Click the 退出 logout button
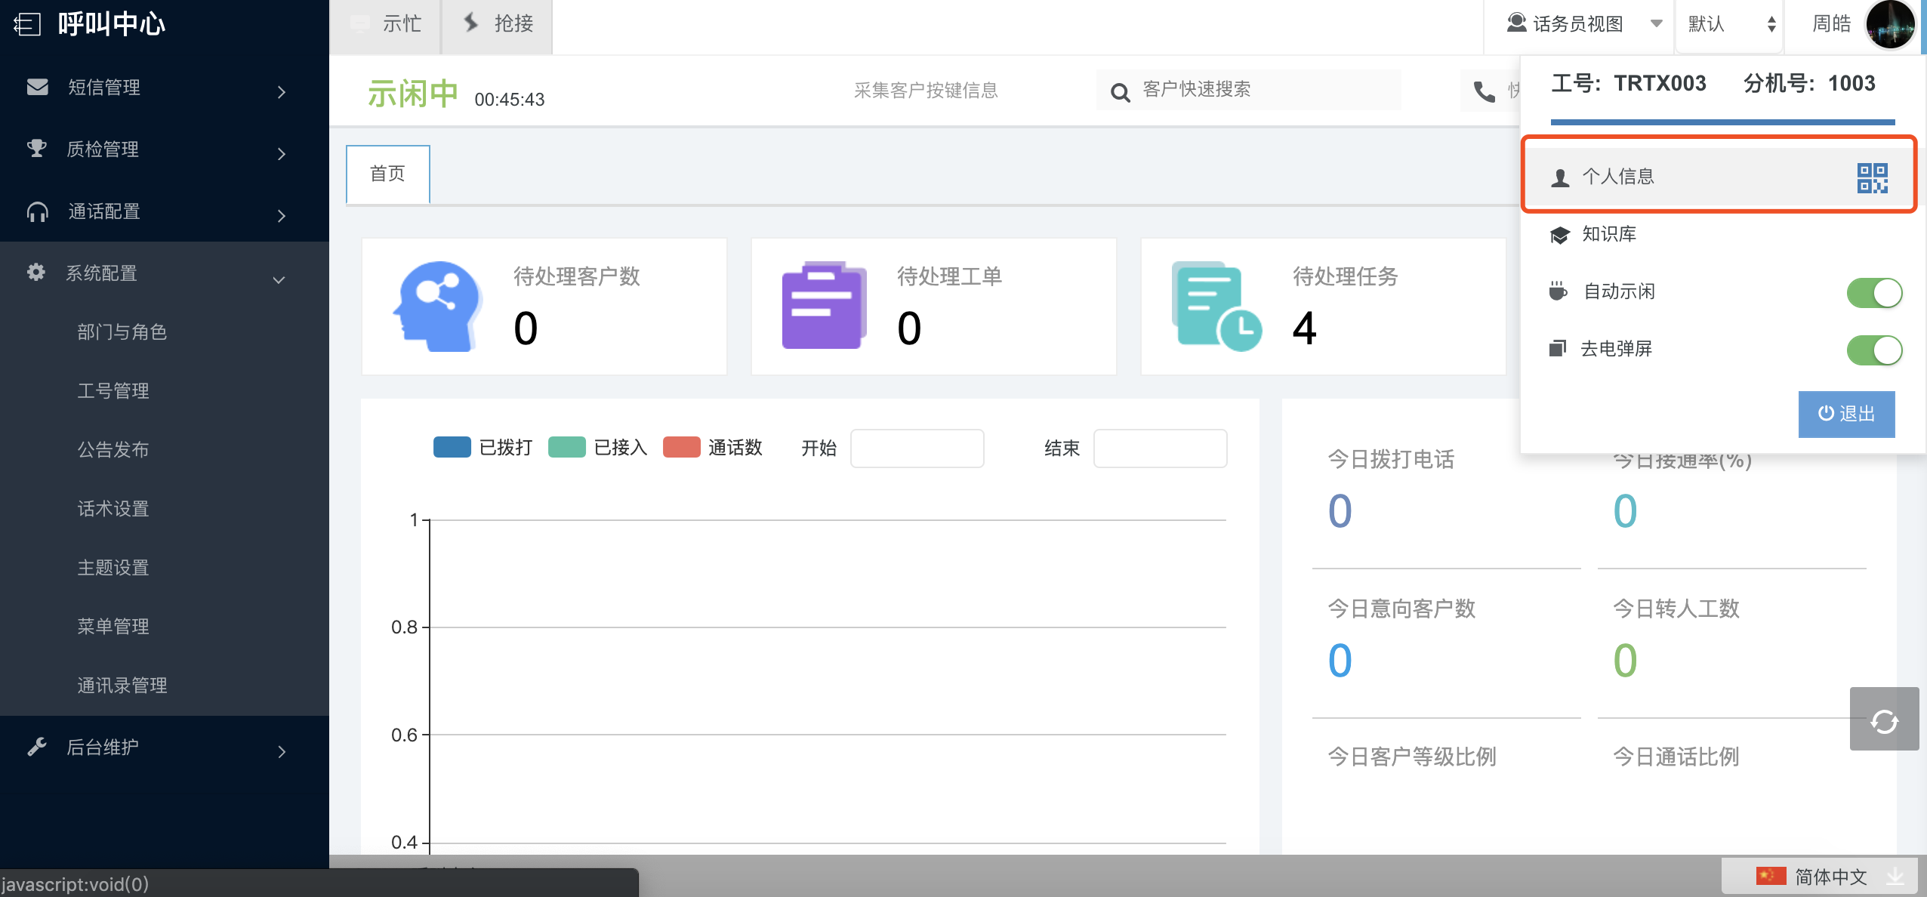 pos(1845,414)
